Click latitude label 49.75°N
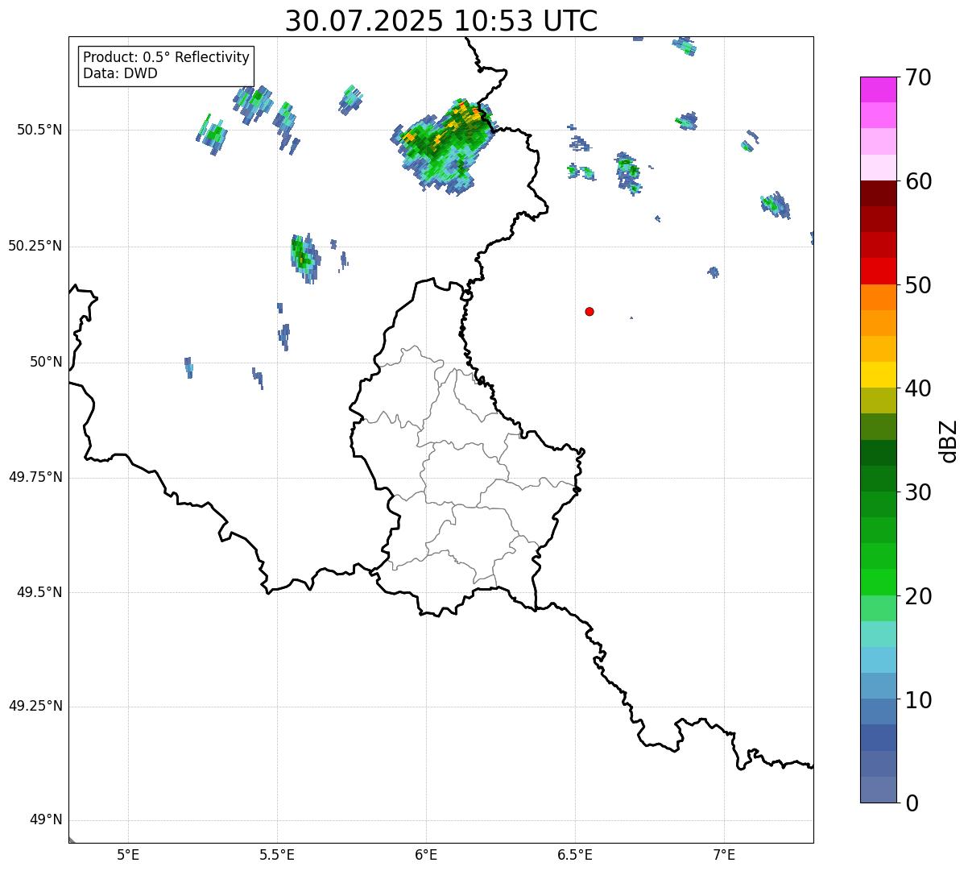Image resolution: width=968 pixels, height=871 pixels. (x=35, y=477)
